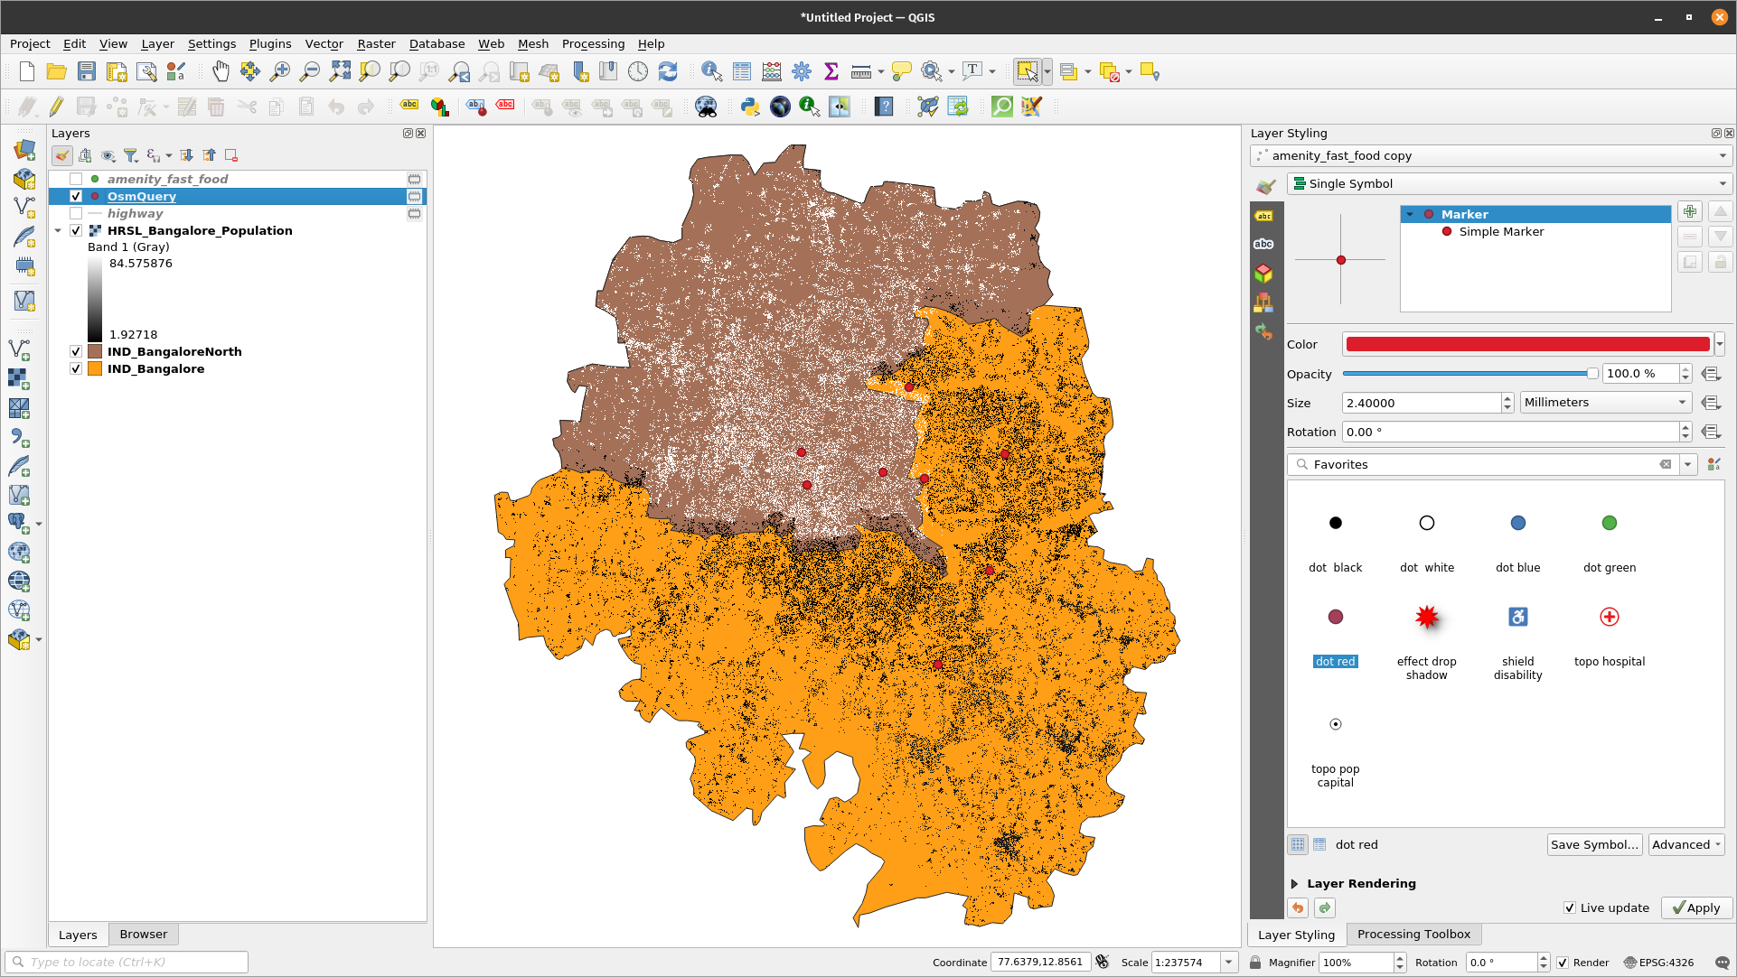The height and width of the screenshot is (977, 1737).
Task: Switch to the Processing Toolbox tab
Action: tap(1413, 935)
